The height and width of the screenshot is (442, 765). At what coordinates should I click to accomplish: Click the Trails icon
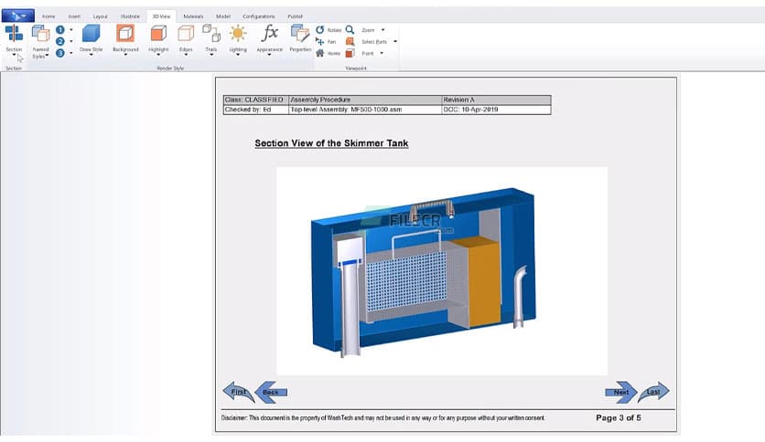click(x=211, y=34)
